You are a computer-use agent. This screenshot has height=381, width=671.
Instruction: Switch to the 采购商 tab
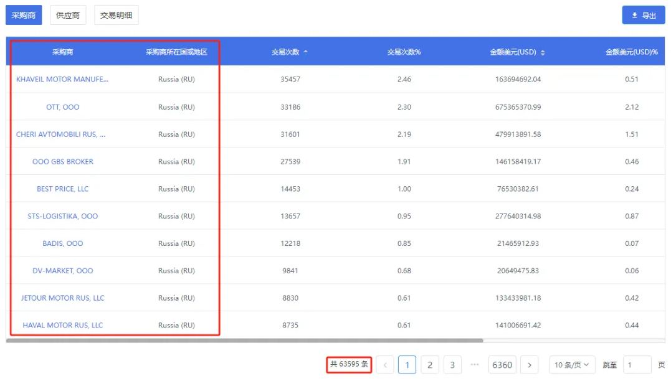24,16
